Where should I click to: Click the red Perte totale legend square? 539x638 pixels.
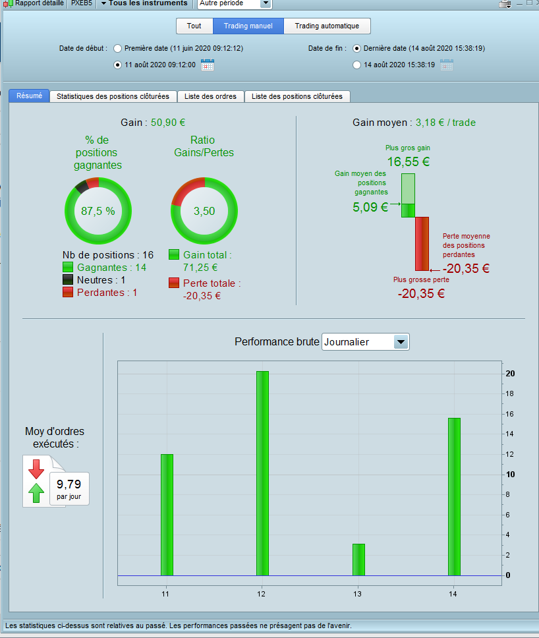174,283
